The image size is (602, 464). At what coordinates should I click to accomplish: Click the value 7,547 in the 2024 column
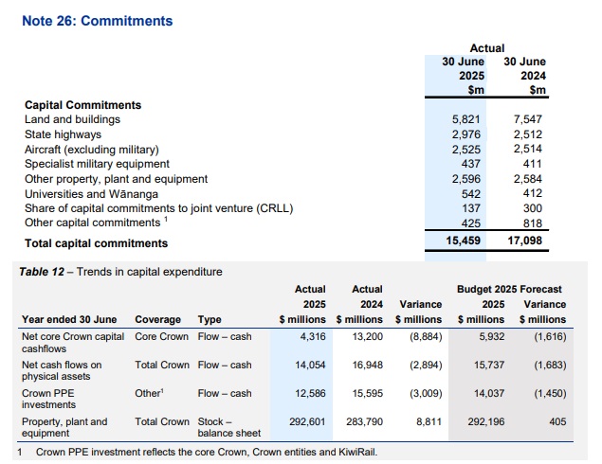528,119
